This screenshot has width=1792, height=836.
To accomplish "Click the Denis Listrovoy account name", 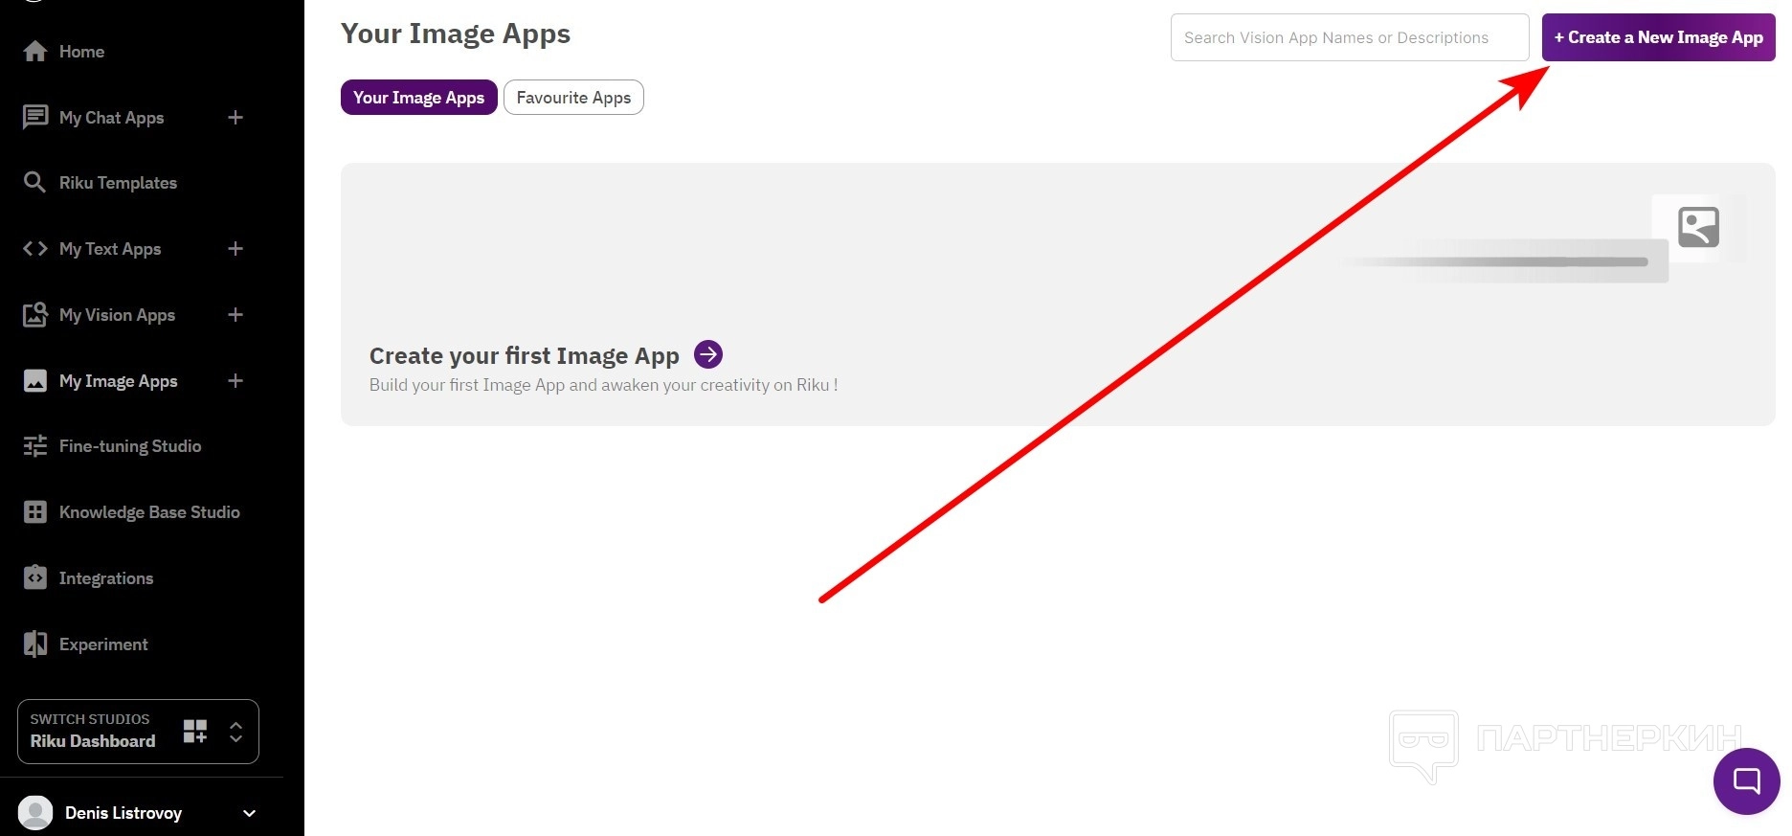I will tap(123, 813).
